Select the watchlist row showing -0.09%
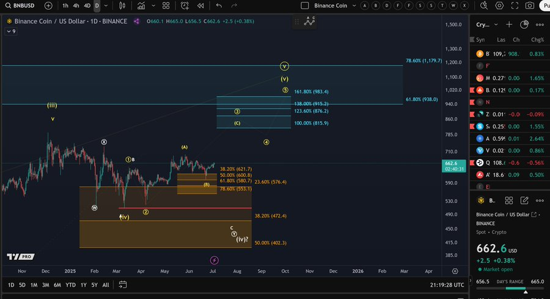 tap(510, 114)
